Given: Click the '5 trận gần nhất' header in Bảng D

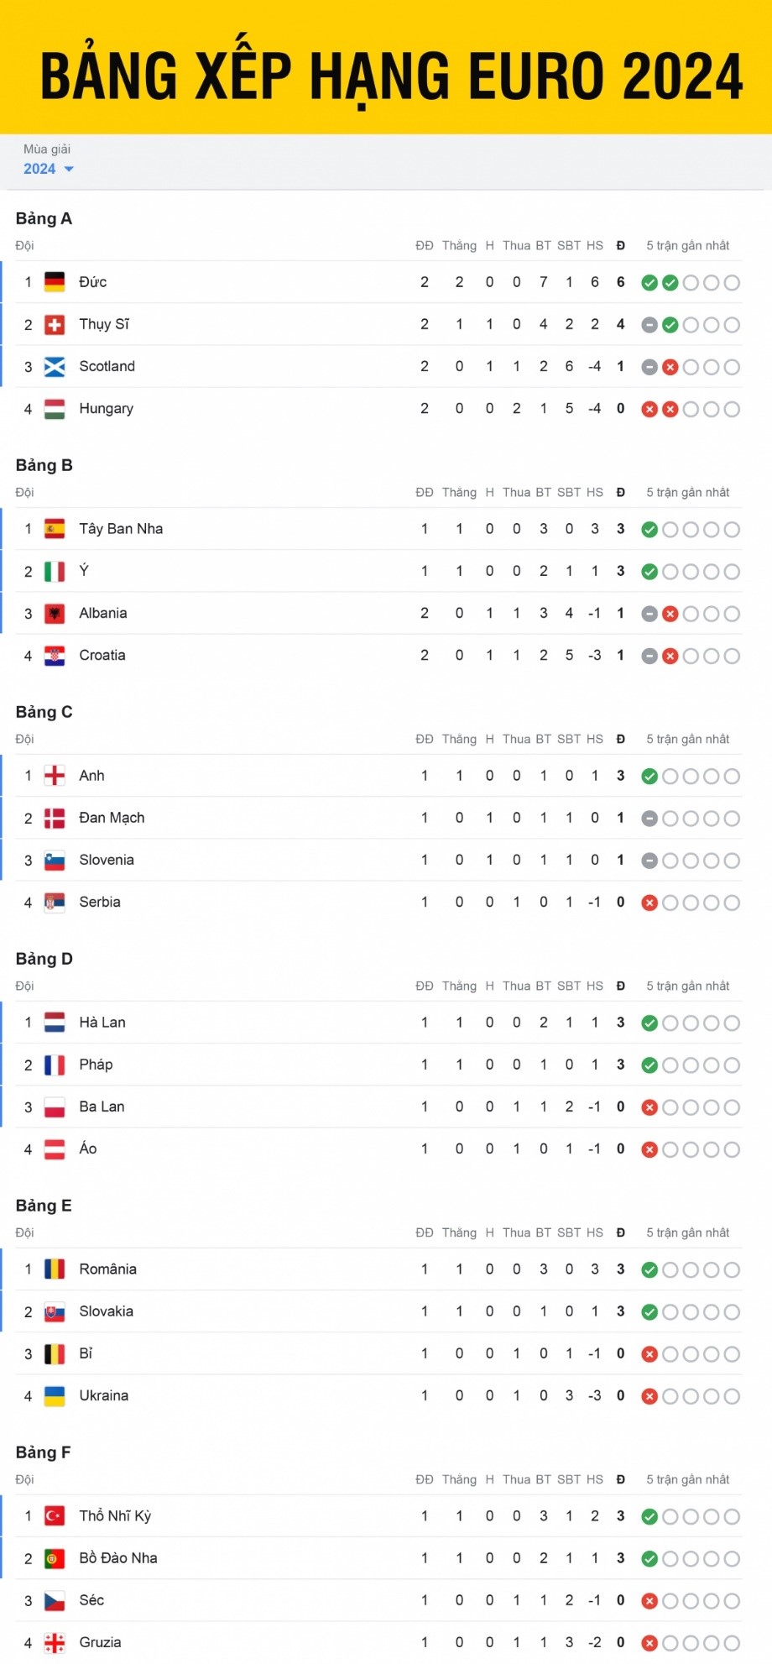Looking at the screenshot, I should tap(688, 986).
